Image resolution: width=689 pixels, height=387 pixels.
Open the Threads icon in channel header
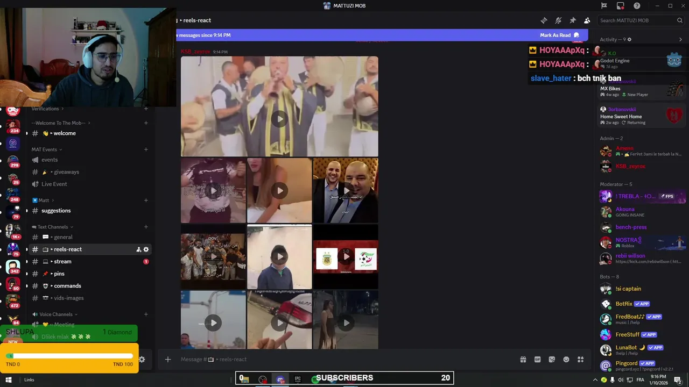544,20
